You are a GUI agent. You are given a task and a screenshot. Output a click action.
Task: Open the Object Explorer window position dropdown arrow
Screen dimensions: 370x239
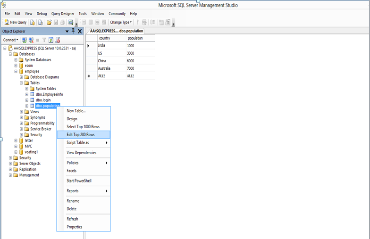(x=67, y=31)
